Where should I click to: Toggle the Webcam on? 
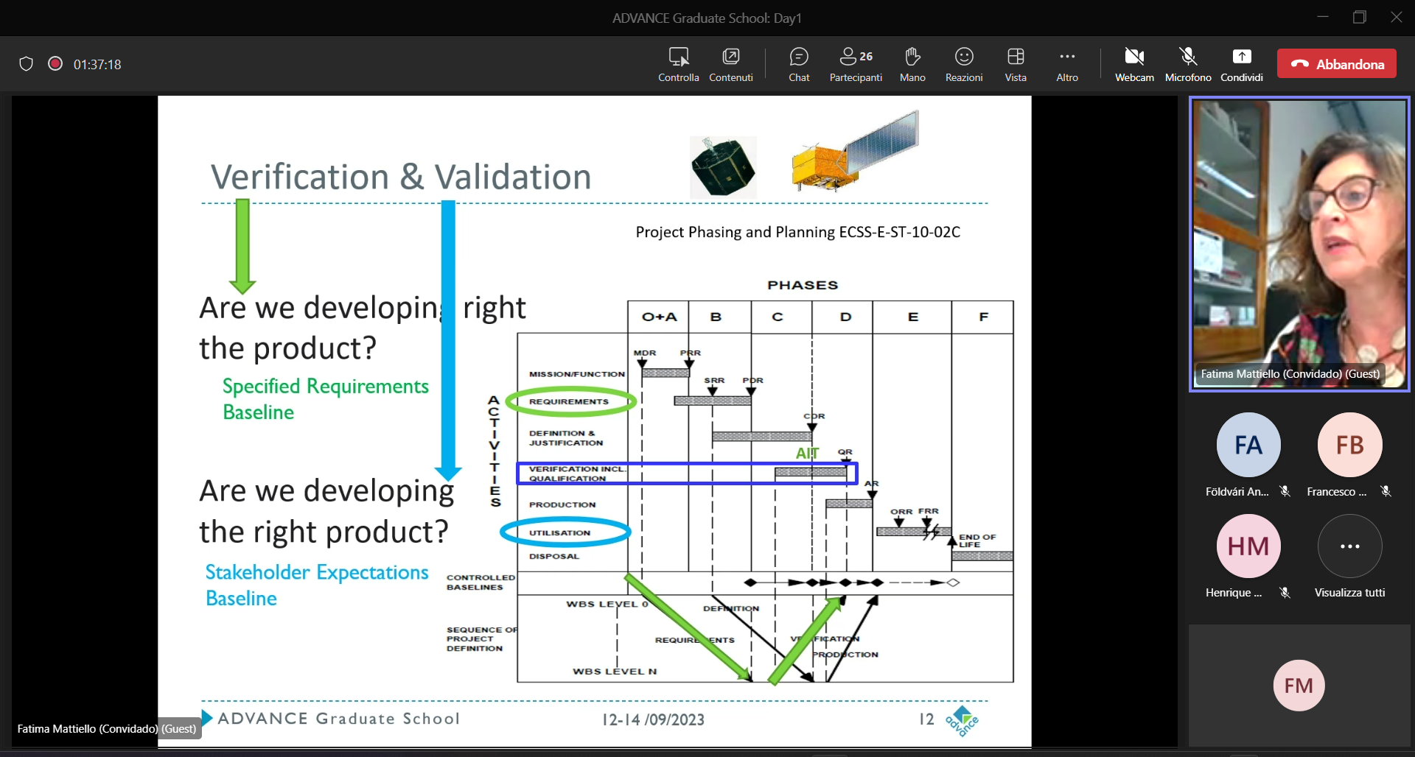coord(1134,64)
